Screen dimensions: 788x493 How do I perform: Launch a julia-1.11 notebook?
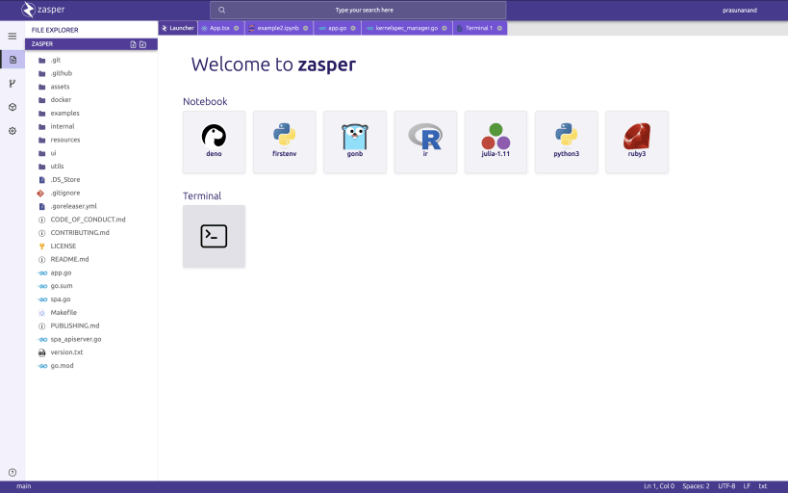pos(496,142)
